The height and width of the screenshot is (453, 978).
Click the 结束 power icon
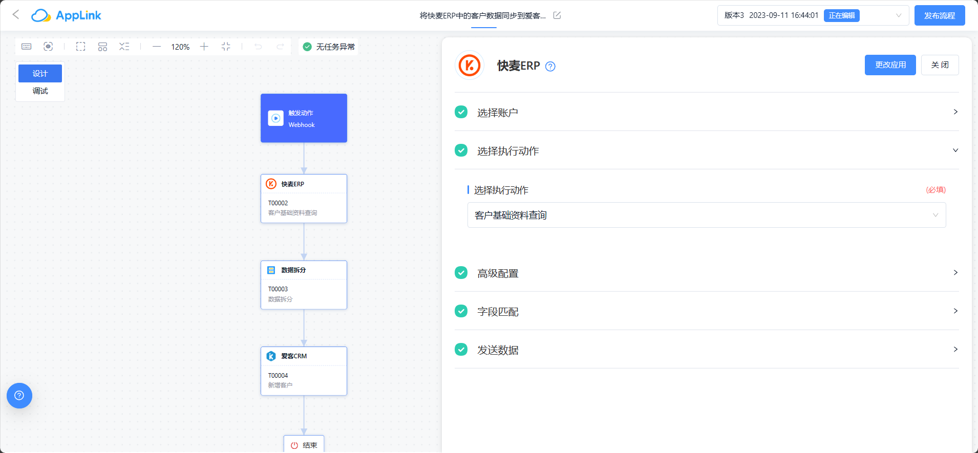pos(294,445)
